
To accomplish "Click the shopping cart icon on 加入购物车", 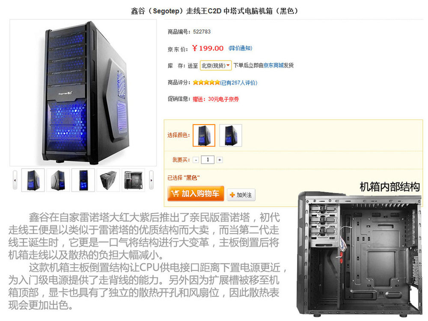I will point(175,193).
